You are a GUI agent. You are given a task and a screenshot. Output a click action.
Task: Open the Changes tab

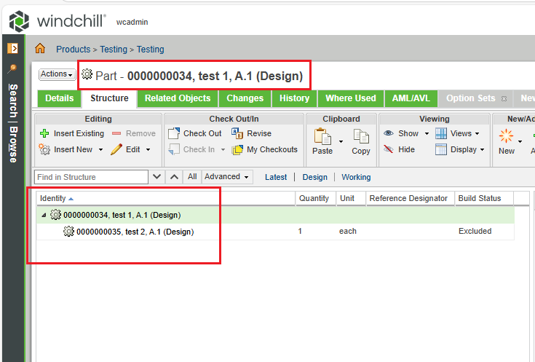point(245,98)
